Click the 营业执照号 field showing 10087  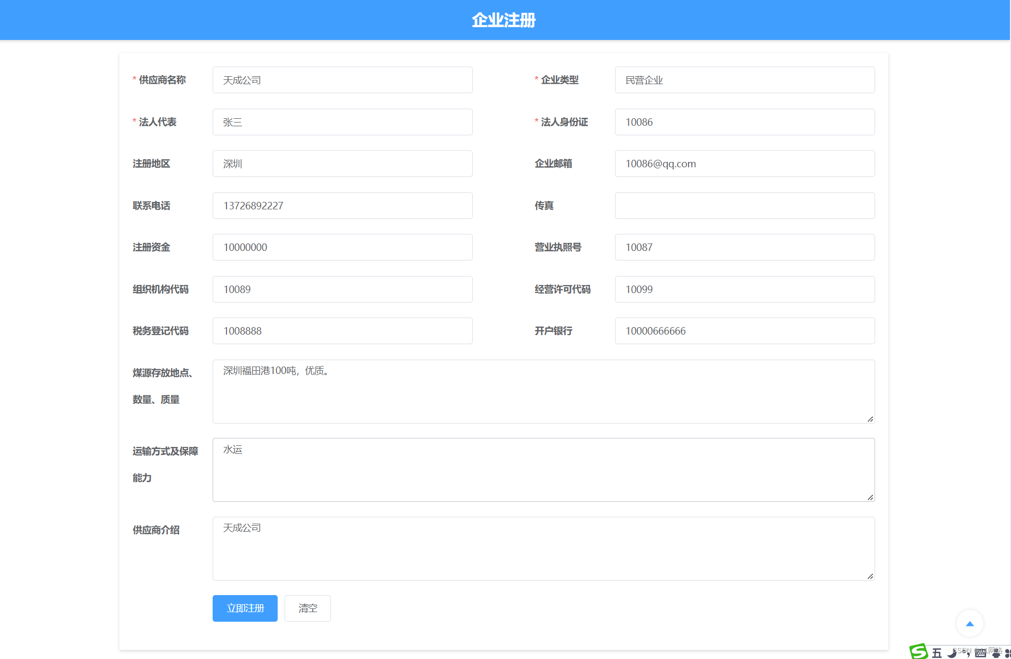point(745,247)
